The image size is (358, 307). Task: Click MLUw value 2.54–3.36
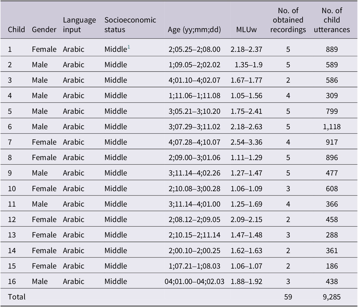pyautogui.click(x=246, y=142)
